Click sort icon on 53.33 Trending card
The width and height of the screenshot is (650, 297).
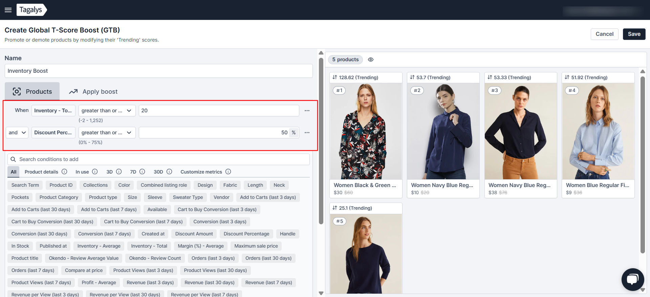[x=490, y=77]
